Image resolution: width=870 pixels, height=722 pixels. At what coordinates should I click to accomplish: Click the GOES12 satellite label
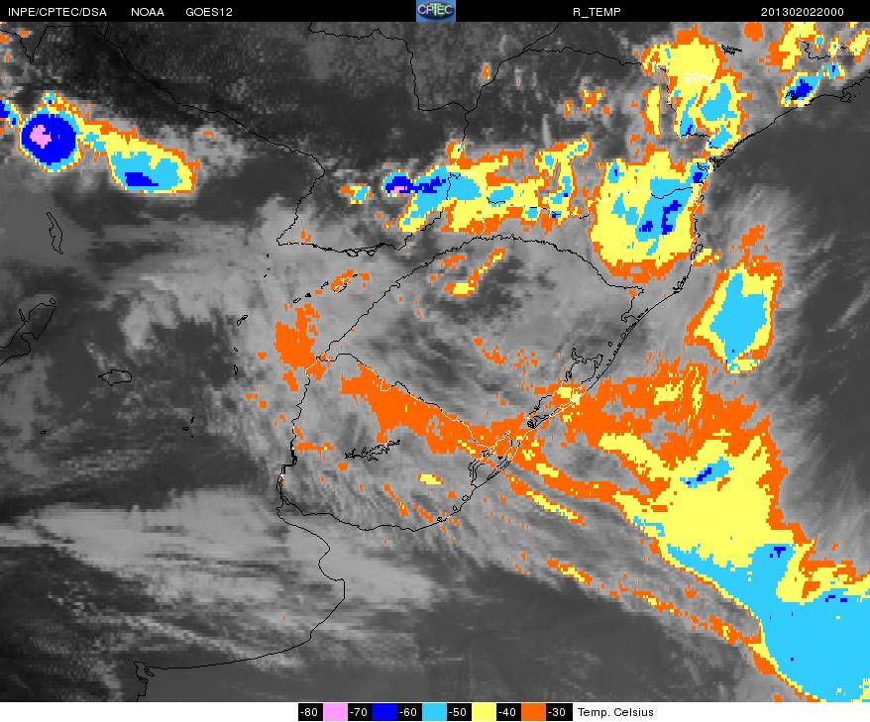[209, 12]
